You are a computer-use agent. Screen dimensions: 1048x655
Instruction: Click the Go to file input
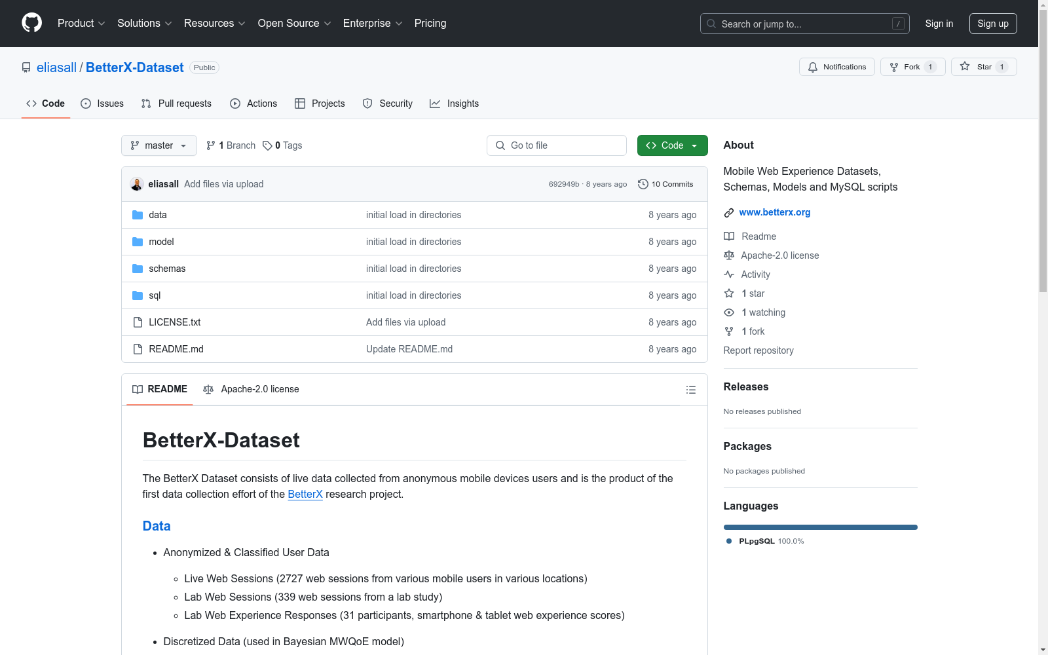click(557, 145)
